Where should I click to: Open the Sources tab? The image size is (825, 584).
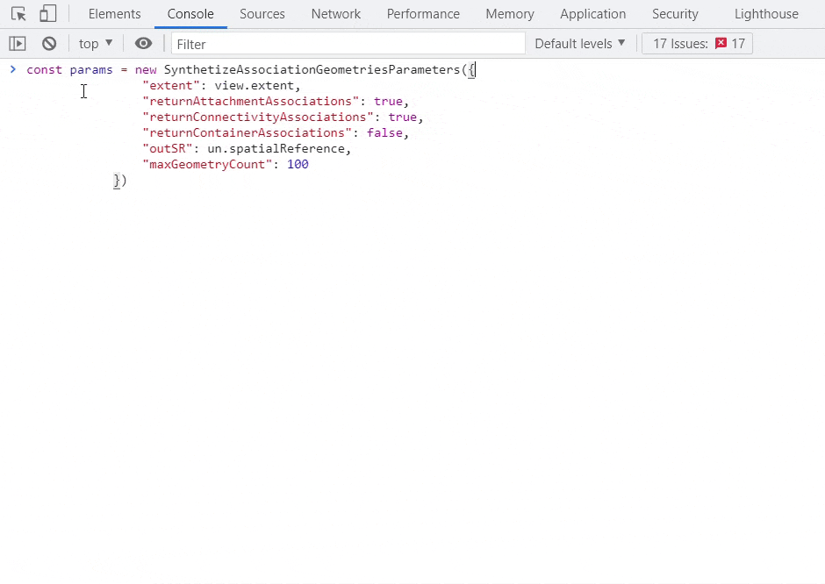tap(262, 14)
